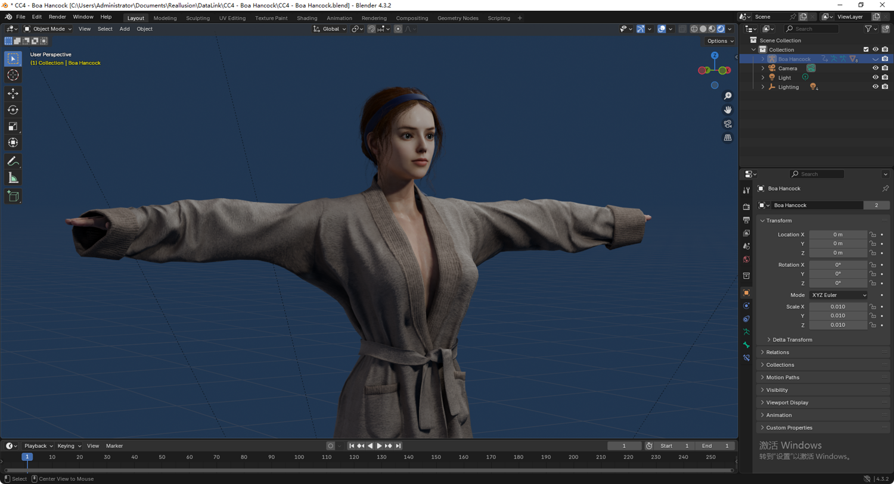
Task: Open the Object Data armature properties tab
Action: (x=746, y=332)
